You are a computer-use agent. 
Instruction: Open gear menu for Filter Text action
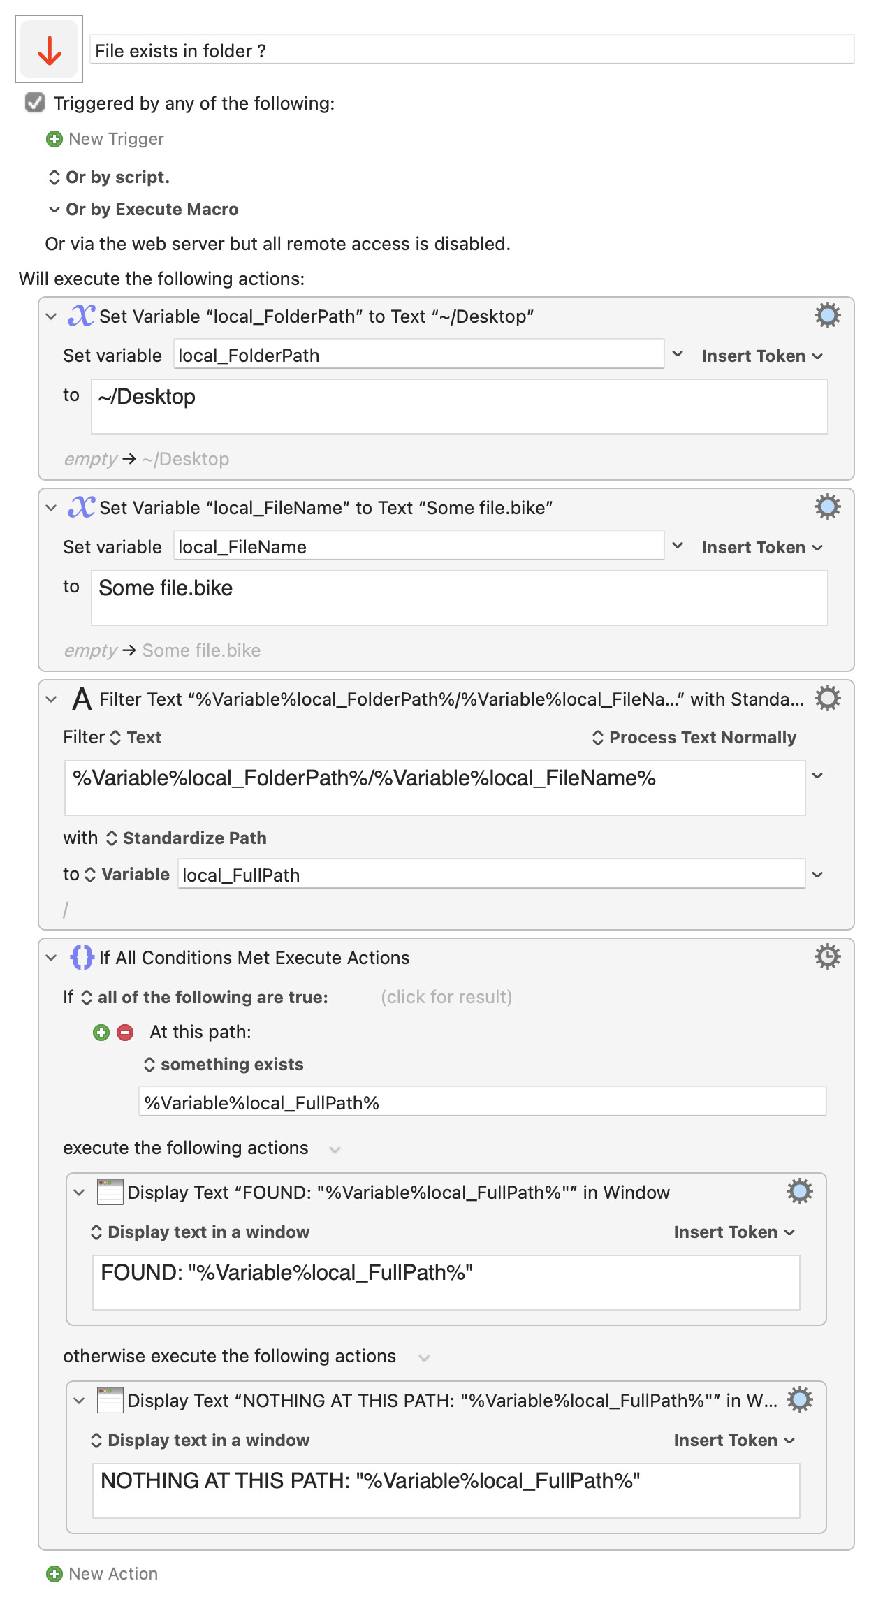tap(827, 699)
